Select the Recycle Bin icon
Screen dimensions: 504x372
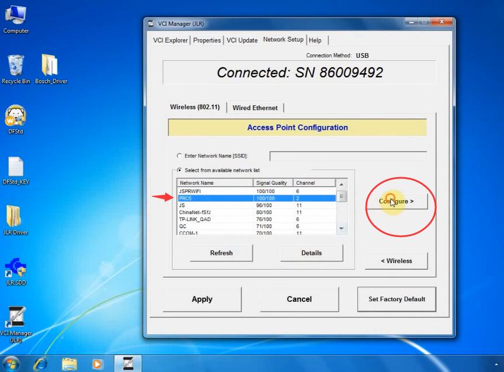coord(16,69)
